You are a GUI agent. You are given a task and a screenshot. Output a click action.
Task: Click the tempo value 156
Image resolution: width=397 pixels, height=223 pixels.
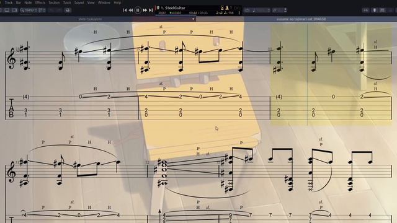tap(231, 12)
